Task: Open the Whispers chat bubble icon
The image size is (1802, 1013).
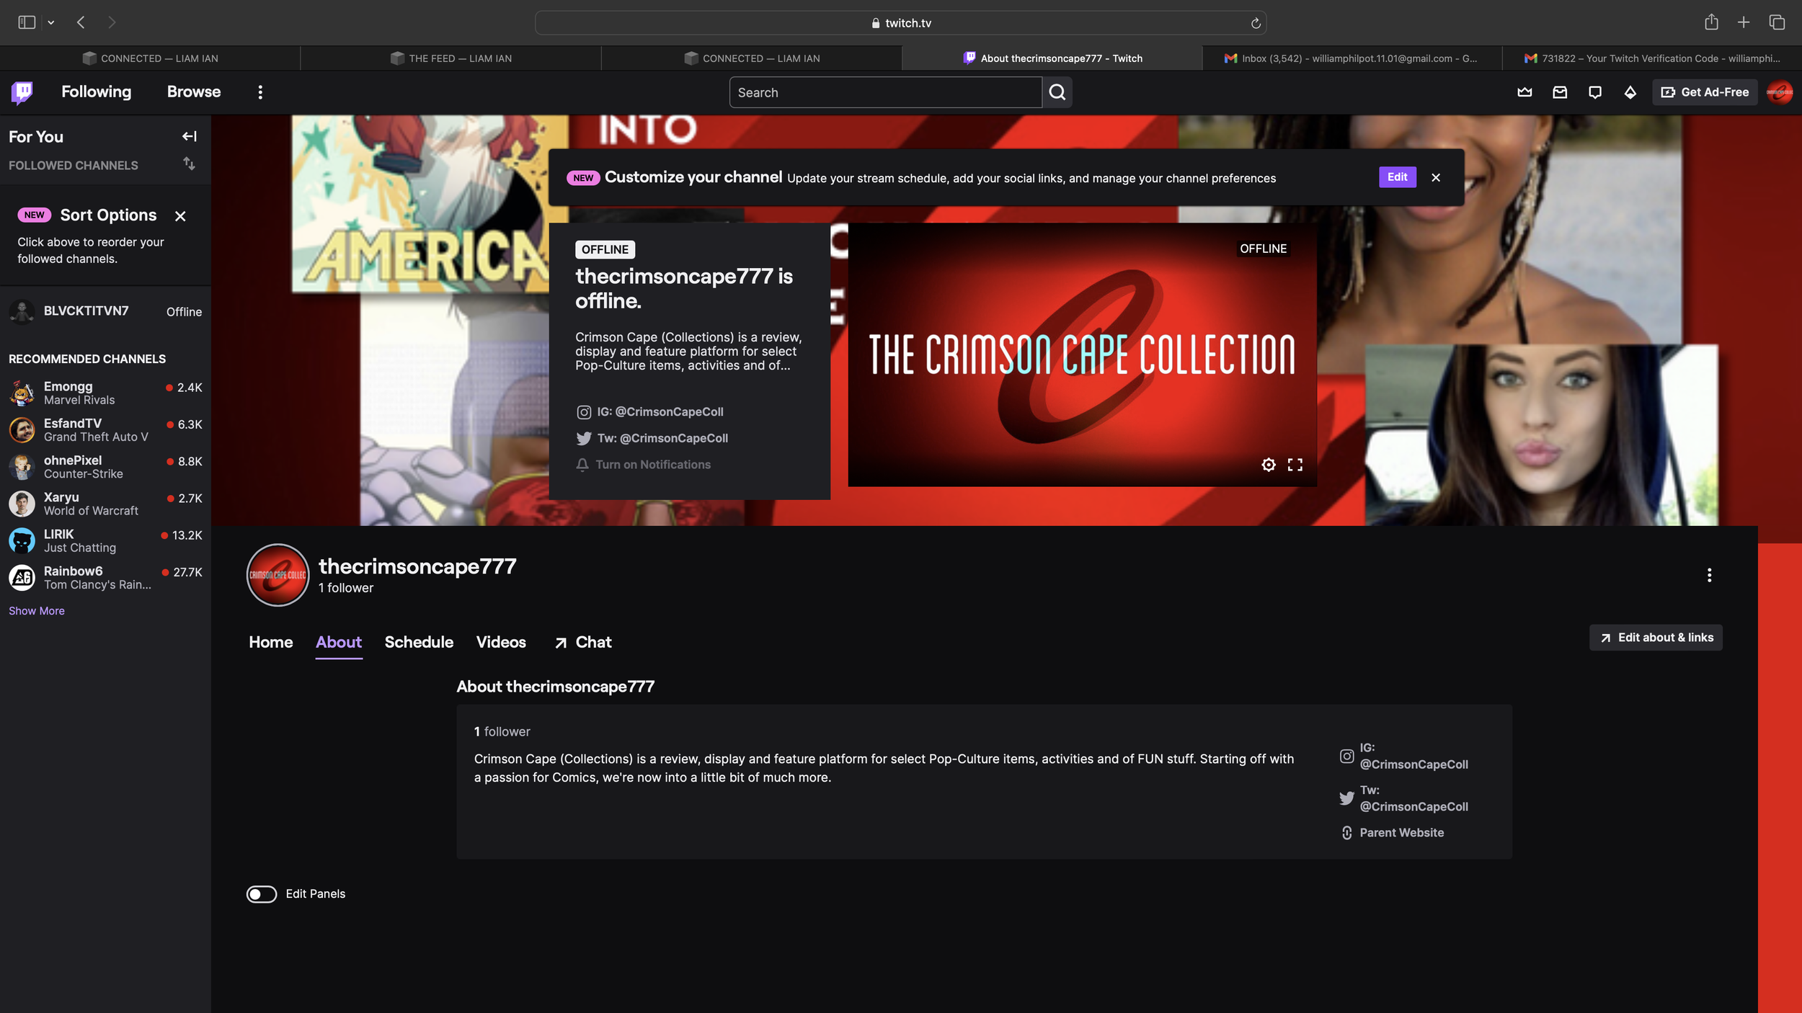Action: (x=1595, y=92)
